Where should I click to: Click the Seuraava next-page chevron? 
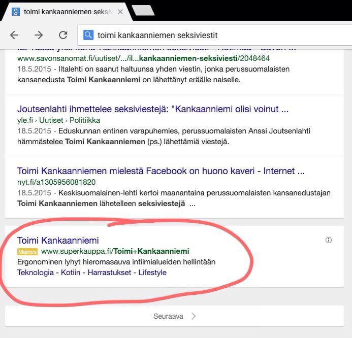pyautogui.click(x=194, y=316)
